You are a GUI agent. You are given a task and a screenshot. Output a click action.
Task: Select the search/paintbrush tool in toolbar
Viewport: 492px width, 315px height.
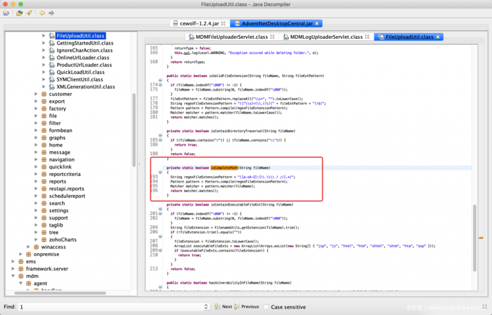(x=28, y=13)
